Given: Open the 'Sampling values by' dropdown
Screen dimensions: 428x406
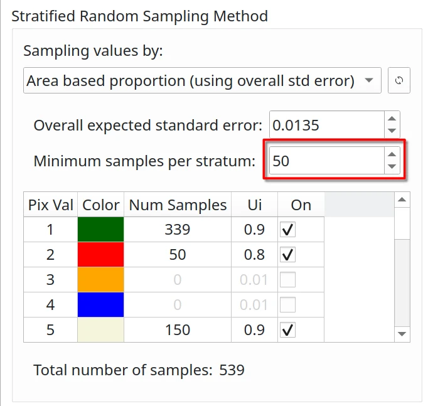Looking at the screenshot, I should [x=201, y=81].
